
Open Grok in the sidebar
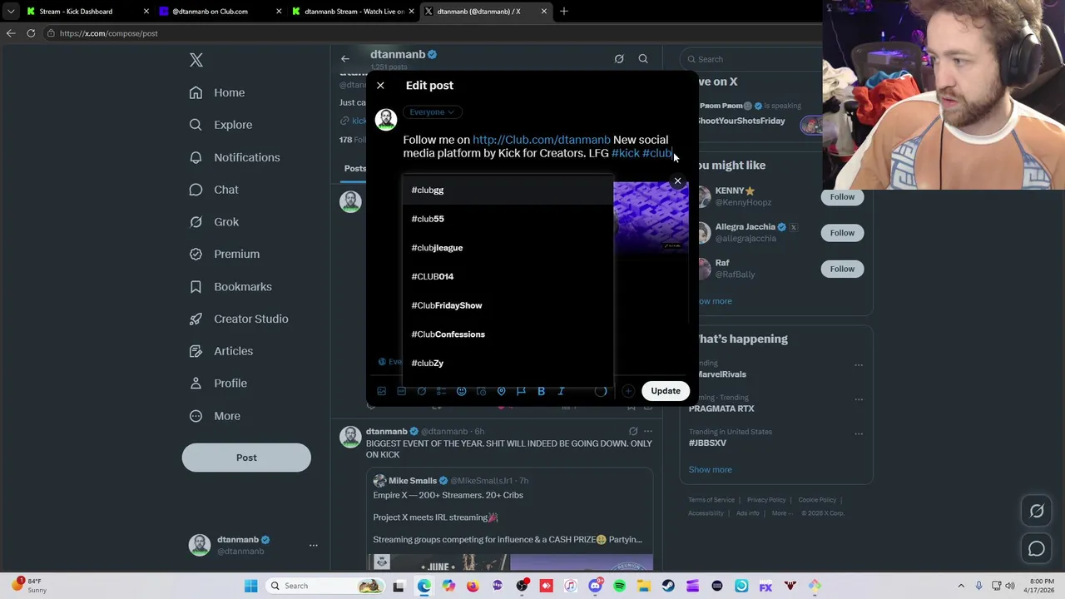(x=214, y=222)
